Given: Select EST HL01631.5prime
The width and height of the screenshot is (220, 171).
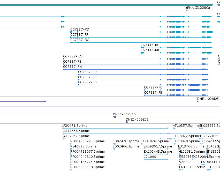Looking at the screenshot, I should [192, 152].
